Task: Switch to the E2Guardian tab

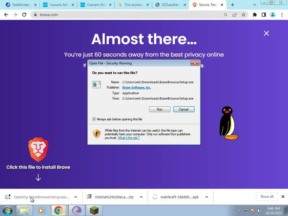Action: 170,5
